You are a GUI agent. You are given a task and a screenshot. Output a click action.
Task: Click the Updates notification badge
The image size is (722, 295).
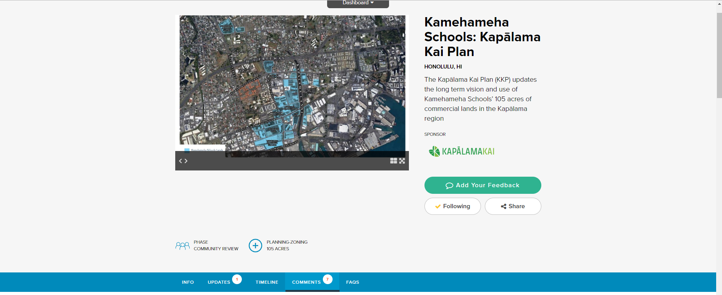pos(237,279)
